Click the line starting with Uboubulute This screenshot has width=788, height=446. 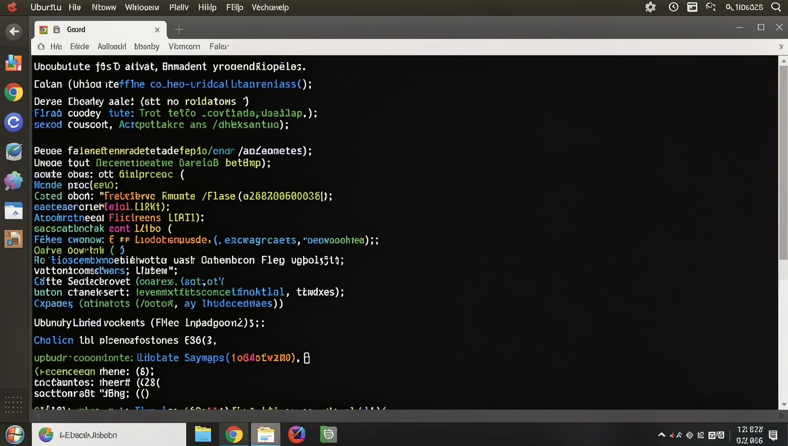coord(170,66)
